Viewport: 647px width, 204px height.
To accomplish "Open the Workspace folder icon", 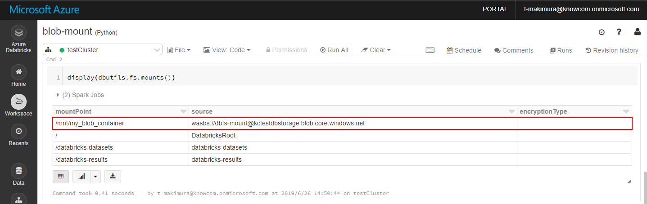I will coord(18,102).
